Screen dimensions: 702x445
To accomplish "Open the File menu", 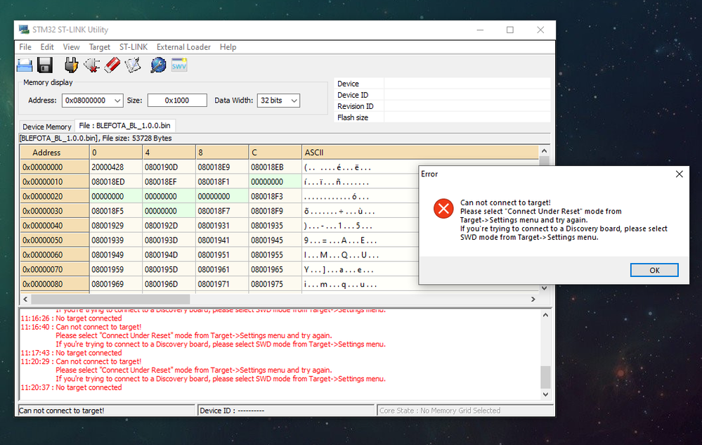I will [25, 47].
